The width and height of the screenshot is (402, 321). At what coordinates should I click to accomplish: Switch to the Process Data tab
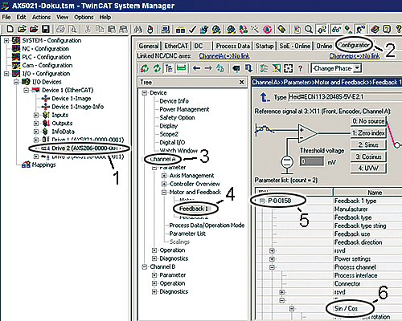point(233,46)
